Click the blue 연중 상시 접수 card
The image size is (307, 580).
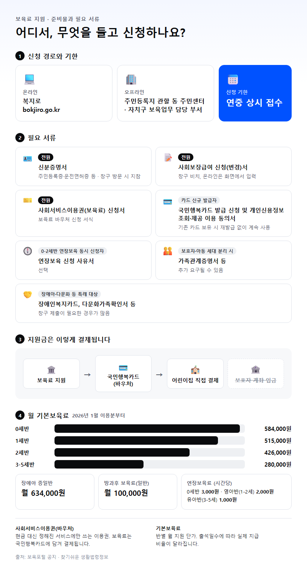(x=255, y=93)
